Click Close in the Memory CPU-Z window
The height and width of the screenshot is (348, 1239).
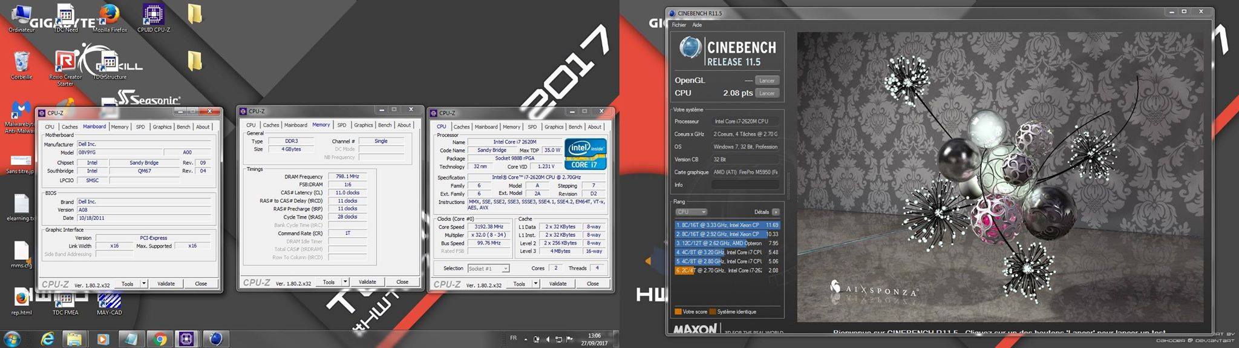(402, 282)
